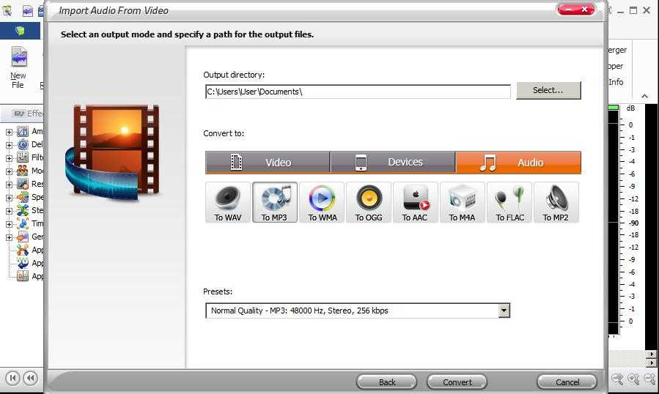Choose the To AAC format button

pos(415,202)
